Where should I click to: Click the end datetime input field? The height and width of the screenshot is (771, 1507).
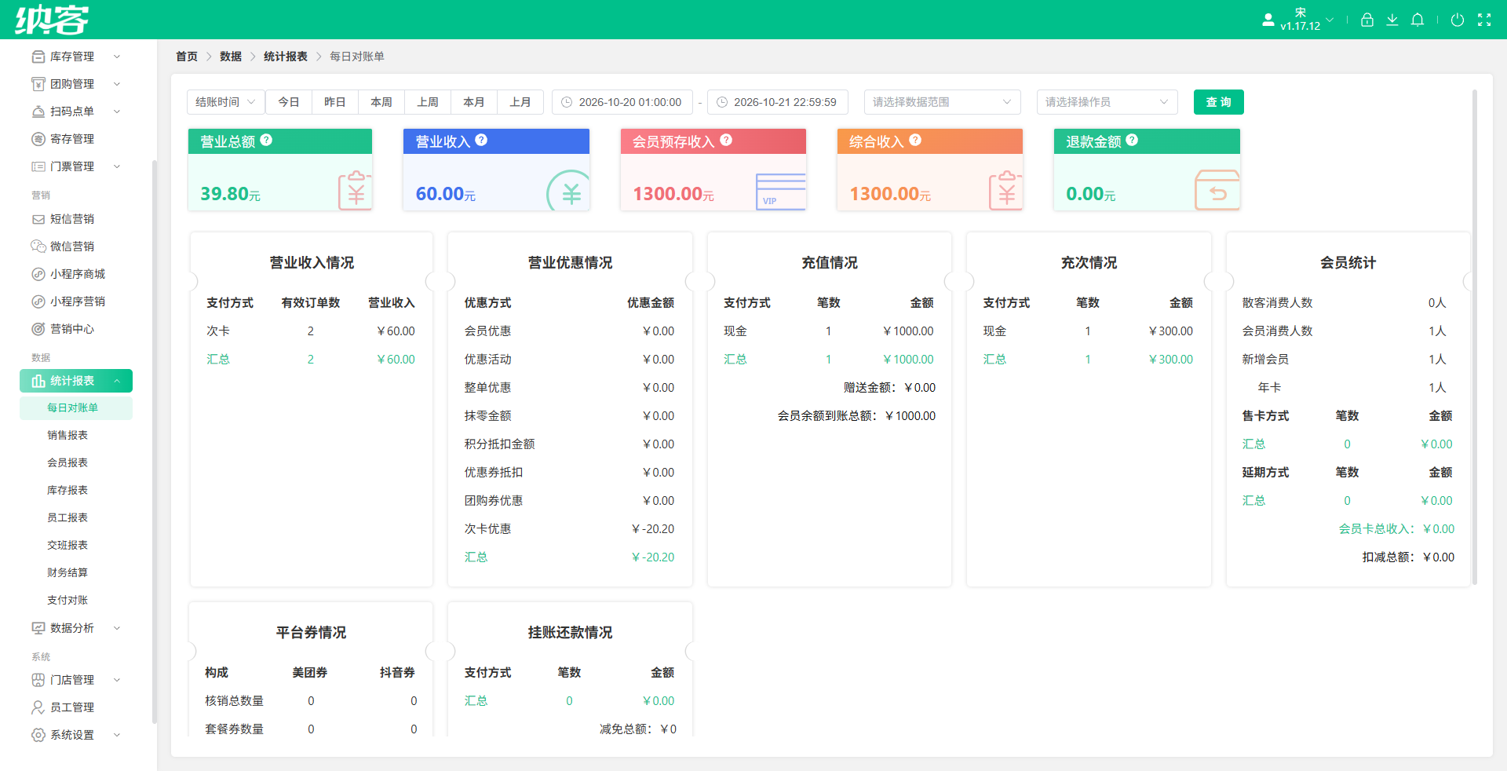click(x=778, y=102)
